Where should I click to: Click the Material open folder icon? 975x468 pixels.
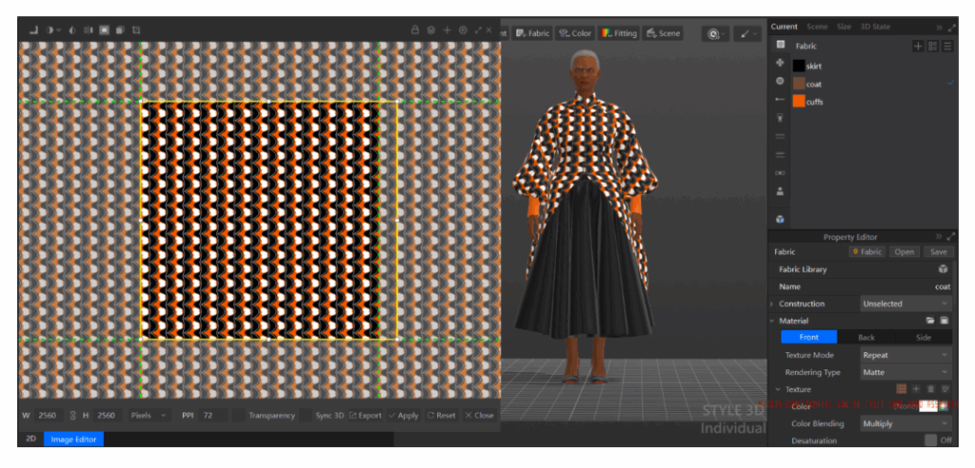click(930, 321)
